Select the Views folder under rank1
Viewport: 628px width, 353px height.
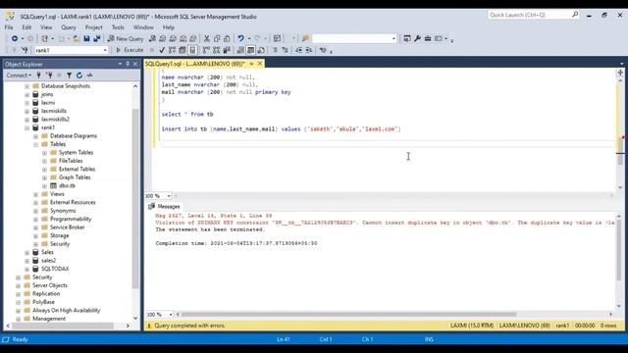pyautogui.click(x=57, y=194)
